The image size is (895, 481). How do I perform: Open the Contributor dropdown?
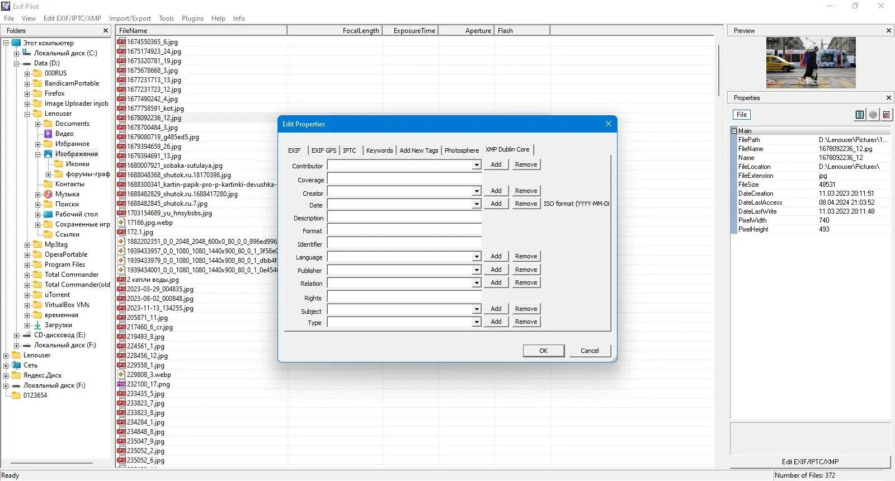(x=477, y=165)
